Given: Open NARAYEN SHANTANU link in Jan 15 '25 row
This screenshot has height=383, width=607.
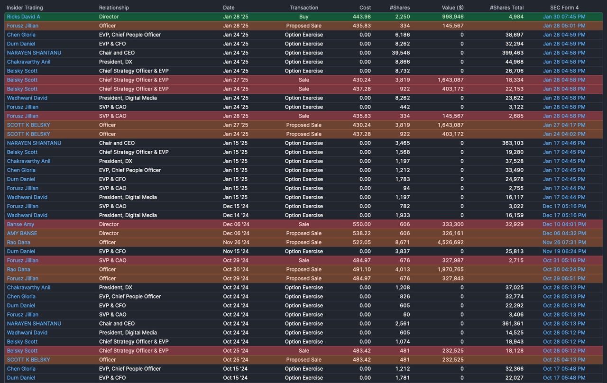Looking at the screenshot, I should coord(34,143).
